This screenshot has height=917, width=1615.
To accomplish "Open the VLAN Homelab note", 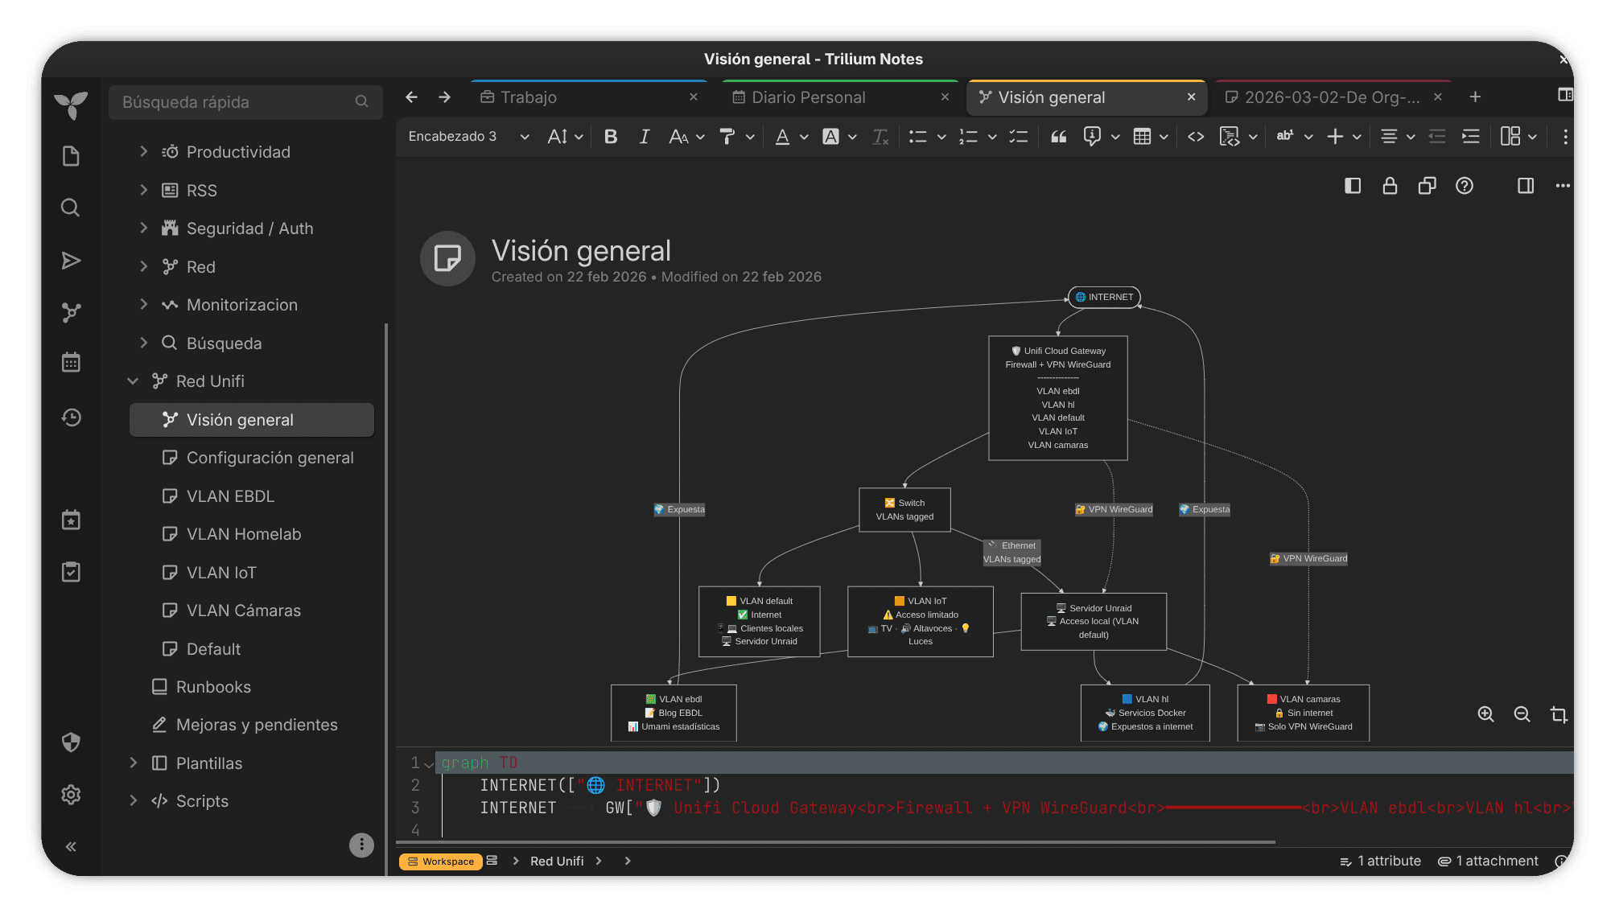I will point(244,534).
